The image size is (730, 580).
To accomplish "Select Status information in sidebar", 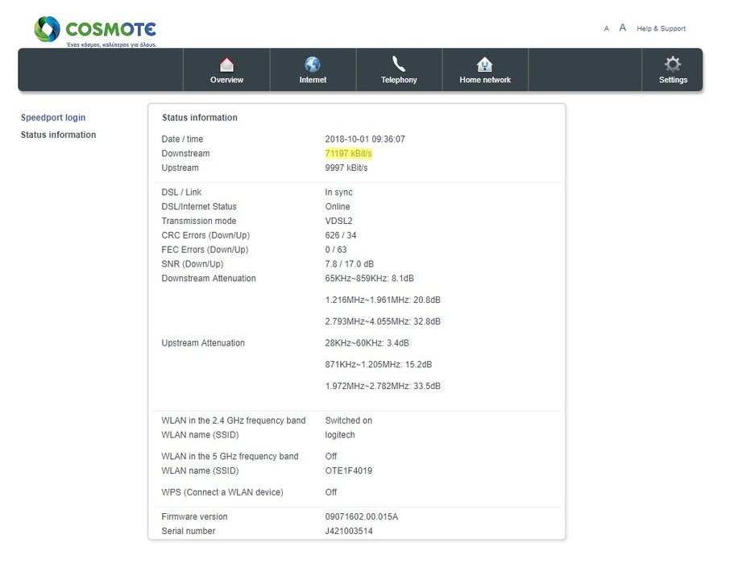I will pyautogui.click(x=58, y=135).
